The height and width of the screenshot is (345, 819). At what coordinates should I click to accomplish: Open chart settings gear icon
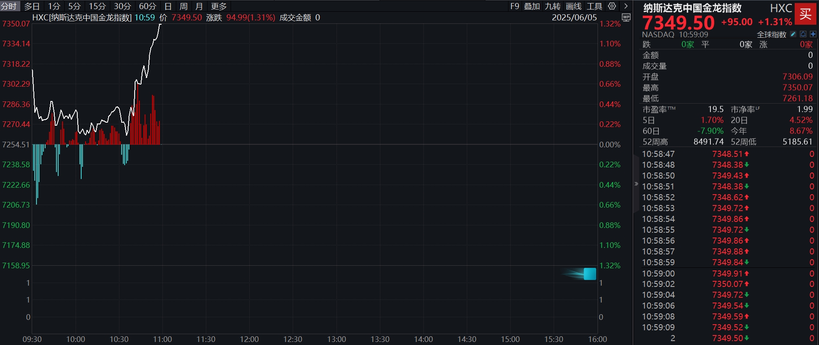click(612, 6)
